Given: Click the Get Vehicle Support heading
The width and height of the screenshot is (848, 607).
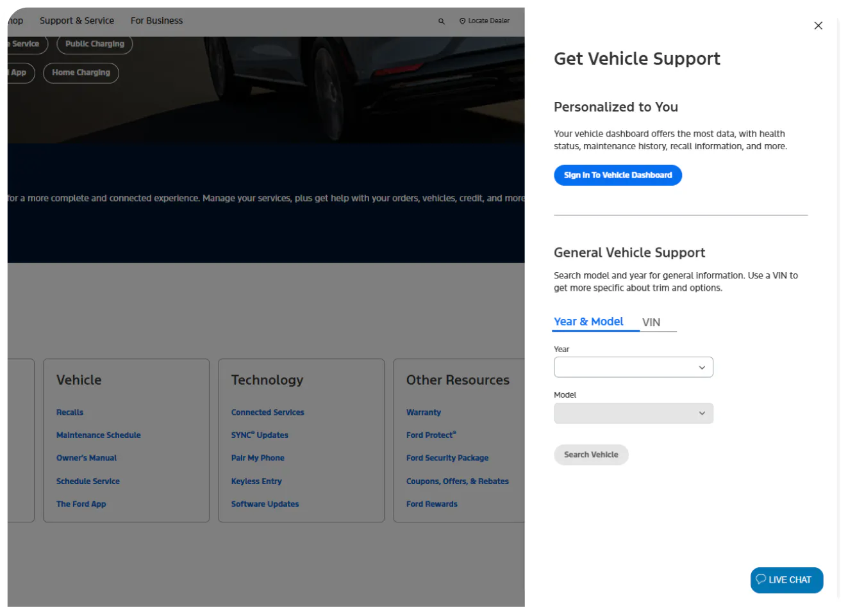Looking at the screenshot, I should 637,59.
